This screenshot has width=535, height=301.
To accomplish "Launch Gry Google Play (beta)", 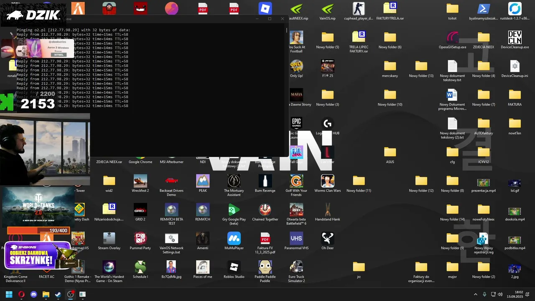I will [234, 214].
